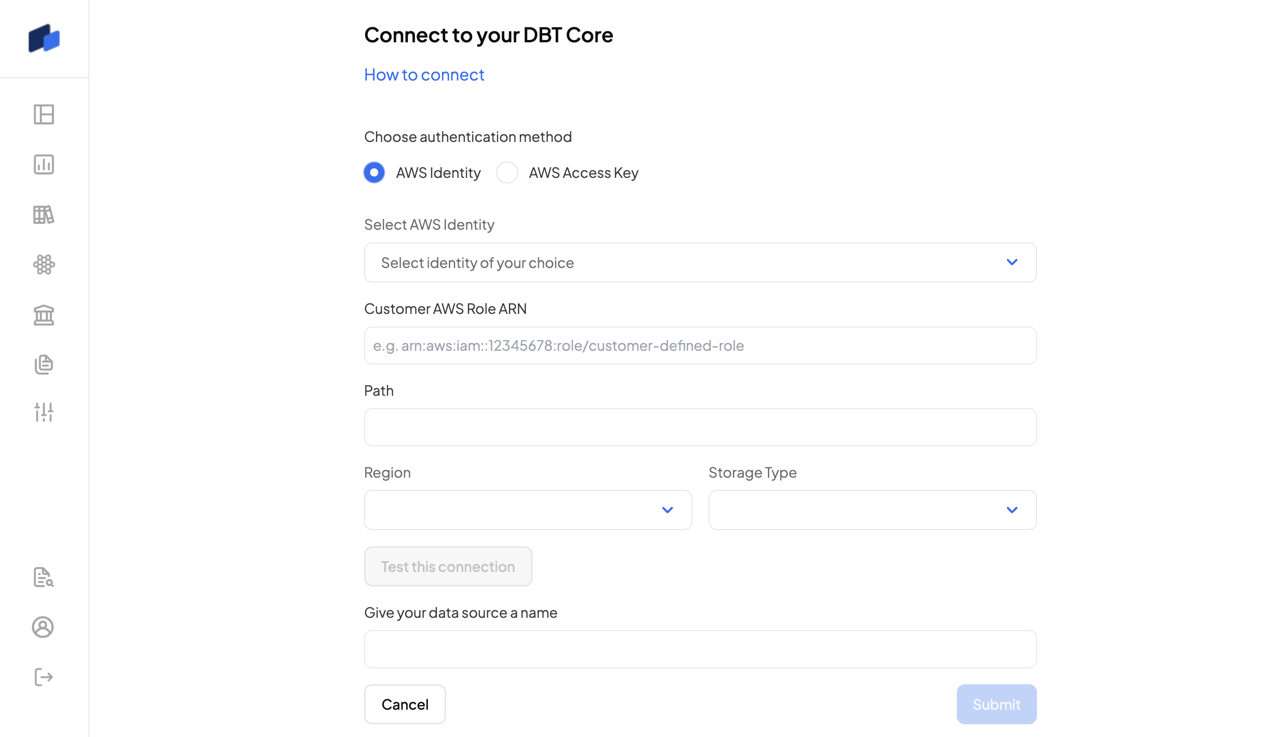Open the library books sidebar icon
This screenshot has width=1280, height=737.
point(44,215)
